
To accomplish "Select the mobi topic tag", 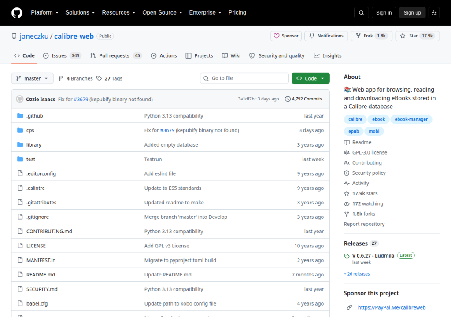I will (x=374, y=131).
